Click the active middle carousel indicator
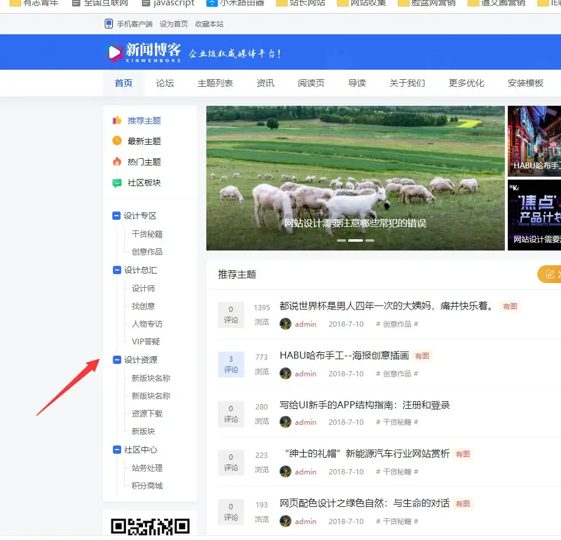Screen dimensions: 561x540 tap(355, 240)
